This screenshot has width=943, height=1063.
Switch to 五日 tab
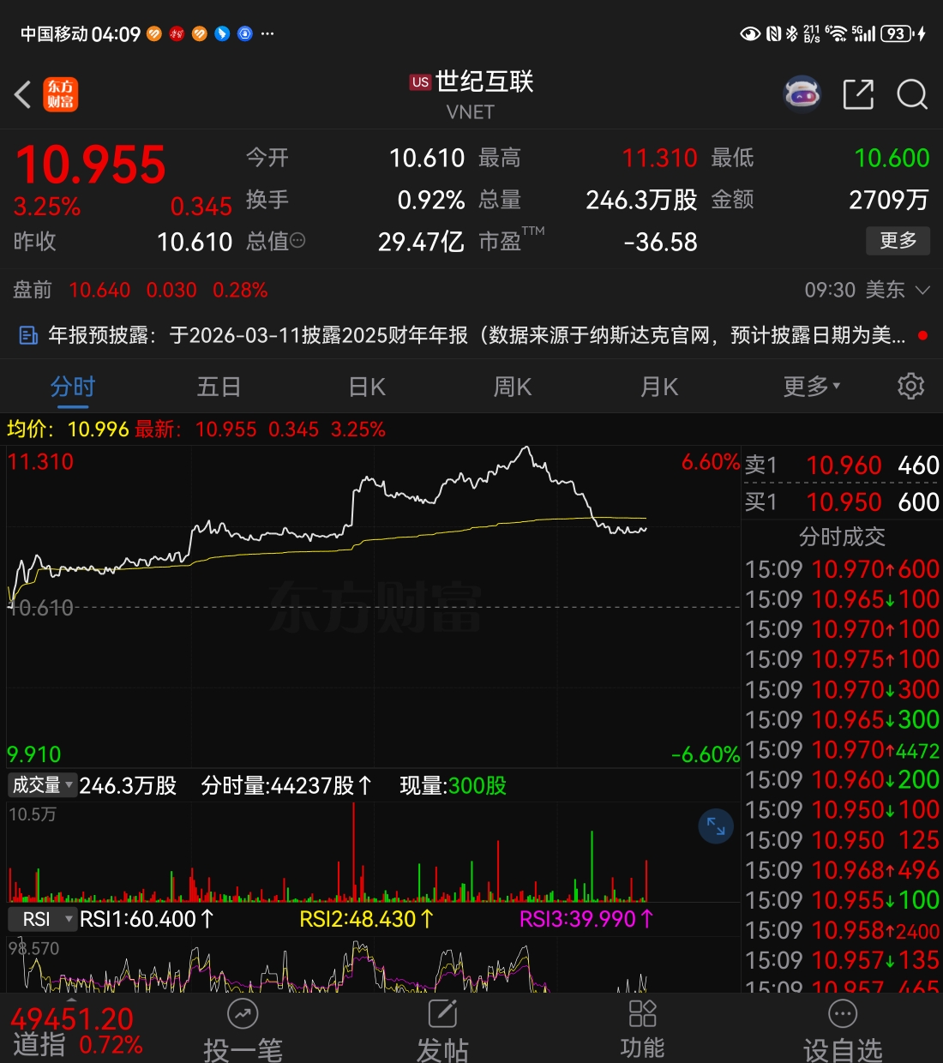(x=219, y=387)
